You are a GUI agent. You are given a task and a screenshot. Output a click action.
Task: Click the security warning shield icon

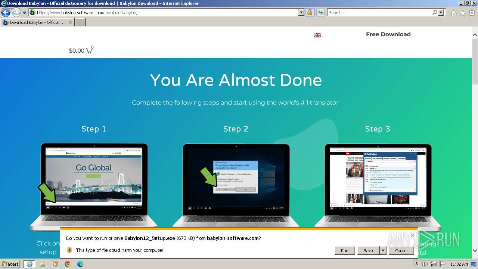[69, 250]
